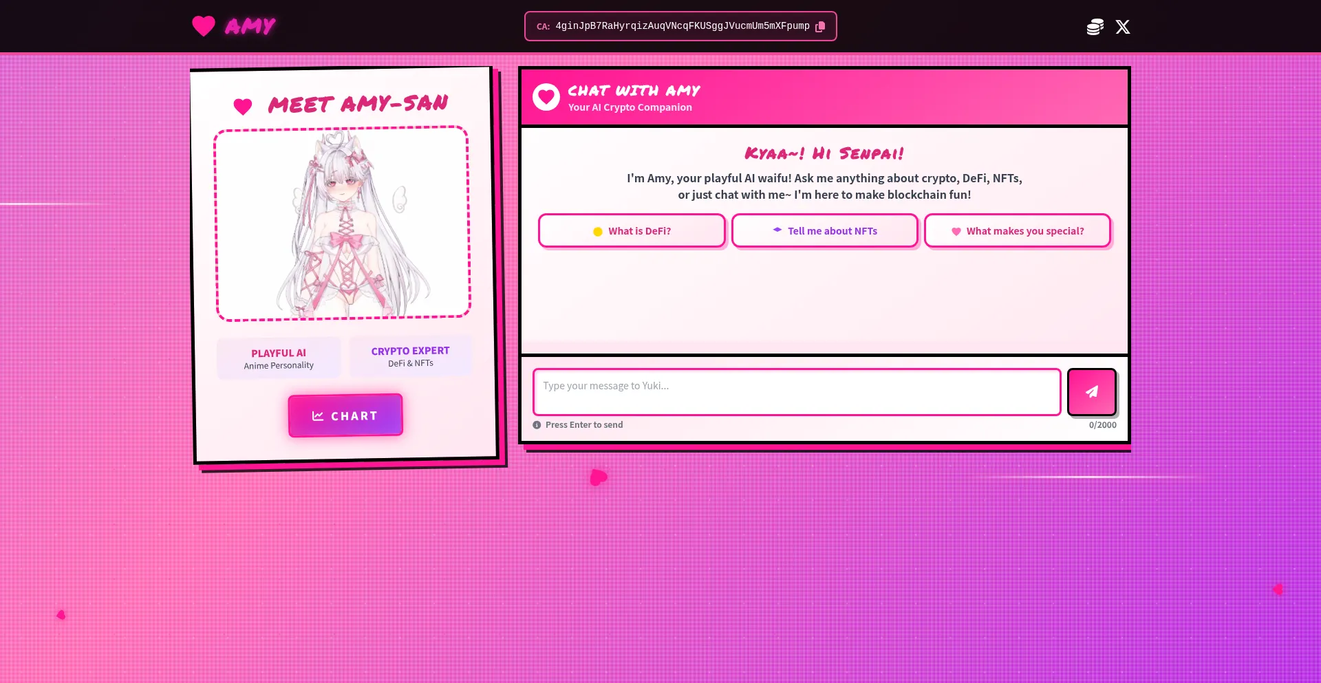The height and width of the screenshot is (683, 1321).
Task: Click the AMY brand text logo
Action: pyautogui.click(x=250, y=26)
